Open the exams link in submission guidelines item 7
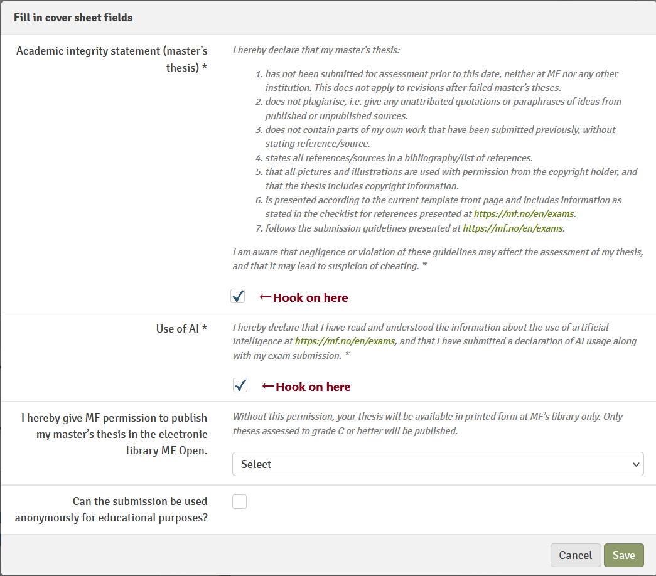The image size is (656, 576). [x=513, y=228]
